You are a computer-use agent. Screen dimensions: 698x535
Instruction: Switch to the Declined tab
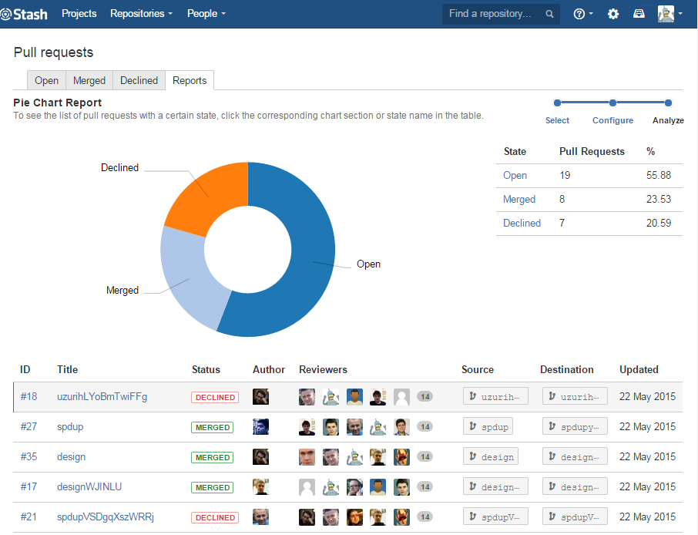(139, 81)
